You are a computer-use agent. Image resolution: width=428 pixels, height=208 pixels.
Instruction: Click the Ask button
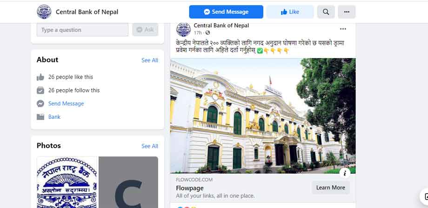[x=145, y=30]
